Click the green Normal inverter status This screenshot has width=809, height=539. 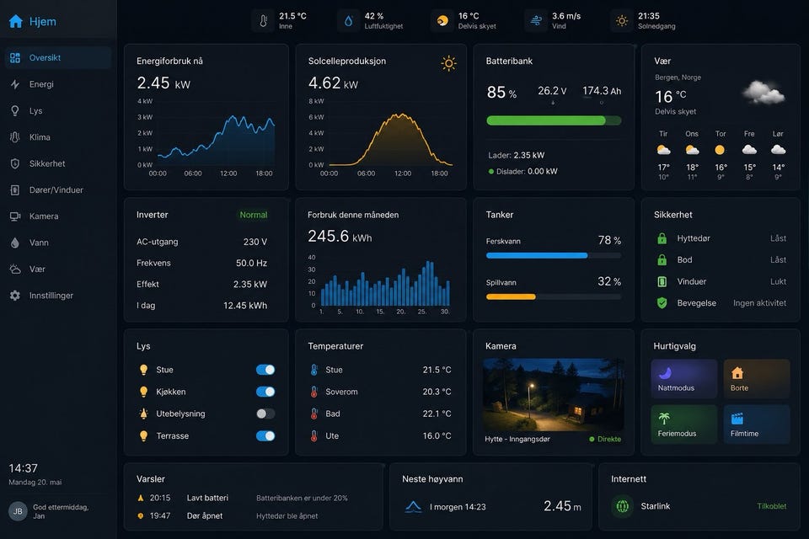click(254, 215)
